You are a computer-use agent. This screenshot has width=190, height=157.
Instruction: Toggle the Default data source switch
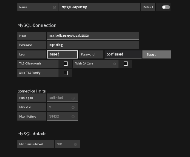tap(166, 7)
